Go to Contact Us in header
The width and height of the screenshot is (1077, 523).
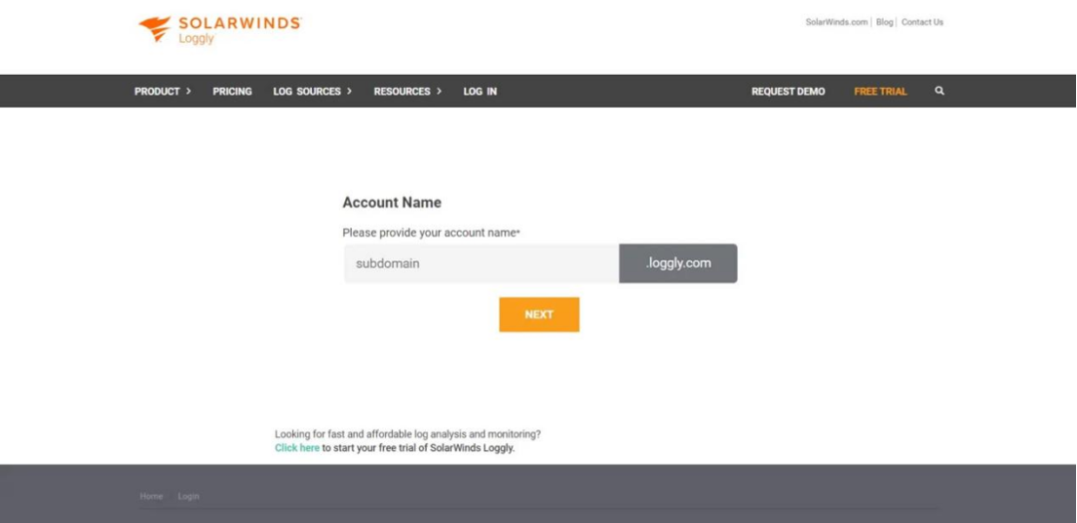[x=922, y=22]
